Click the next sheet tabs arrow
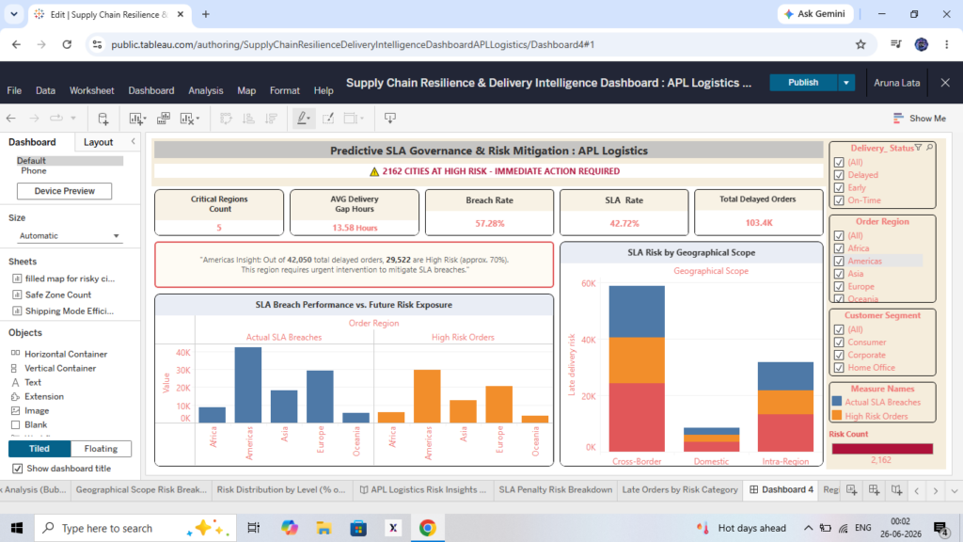The image size is (963, 542). (936, 490)
